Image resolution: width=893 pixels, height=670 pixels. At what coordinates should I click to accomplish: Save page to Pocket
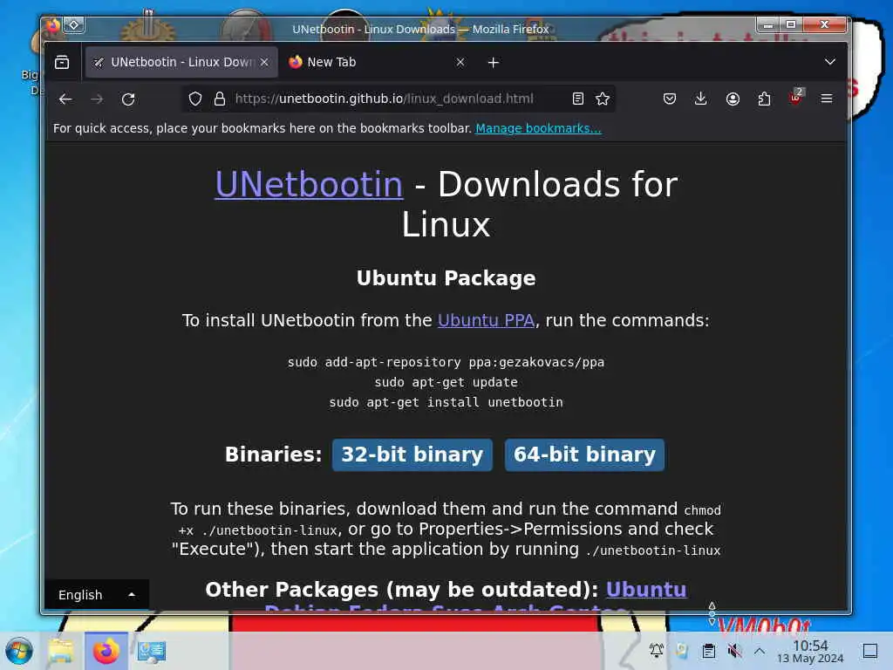click(670, 99)
